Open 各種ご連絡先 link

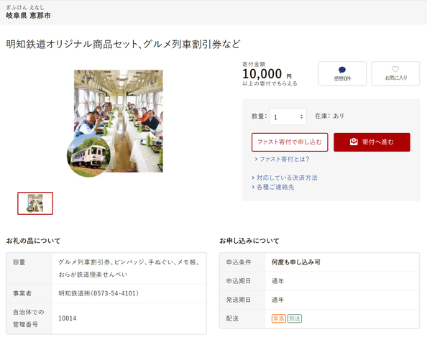[275, 187]
